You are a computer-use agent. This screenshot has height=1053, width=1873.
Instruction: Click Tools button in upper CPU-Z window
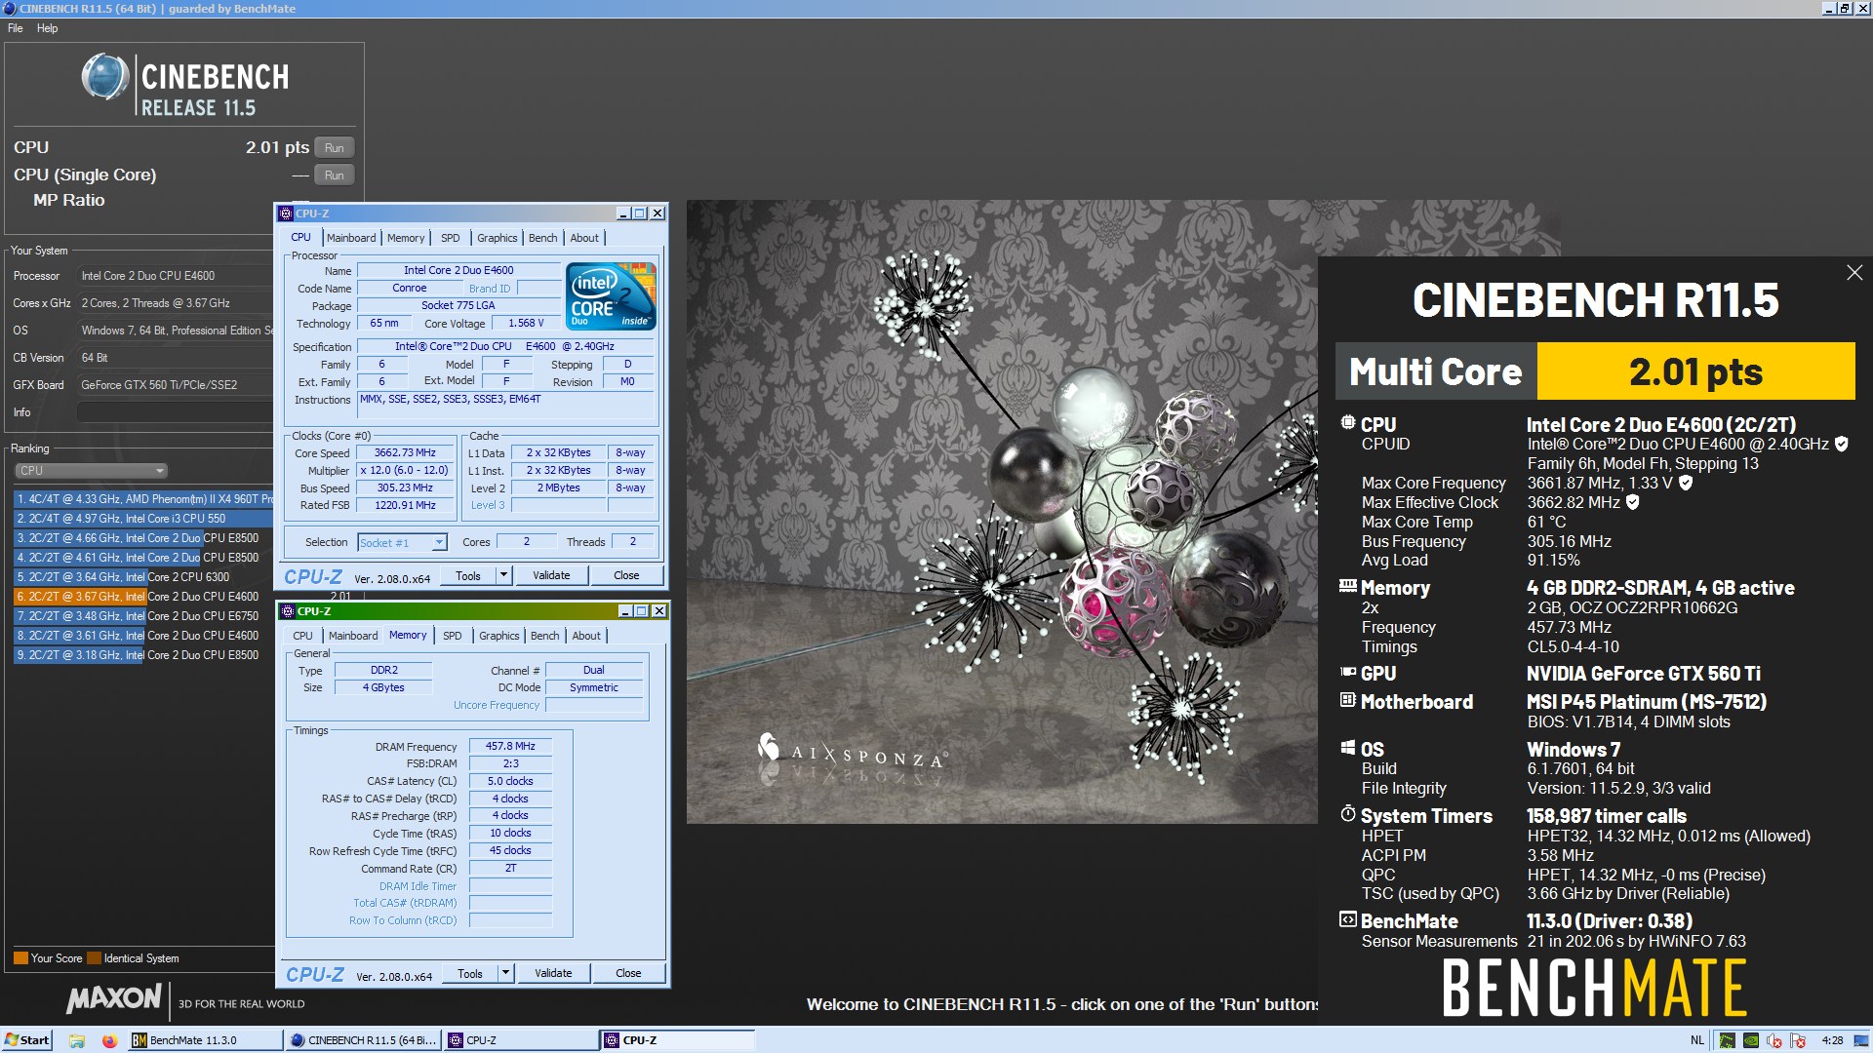click(x=468, y=575)
